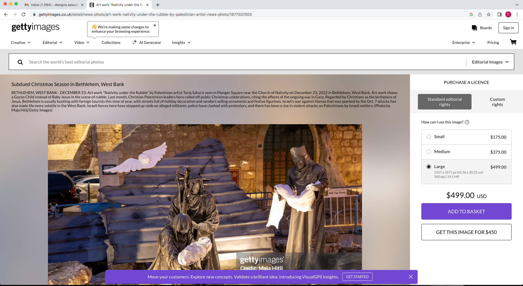
Task: Click the browser reload icon
Action: click(23, 14)
